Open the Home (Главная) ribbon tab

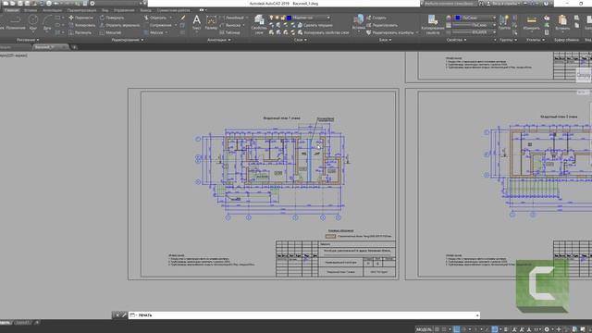pos(11,10)
